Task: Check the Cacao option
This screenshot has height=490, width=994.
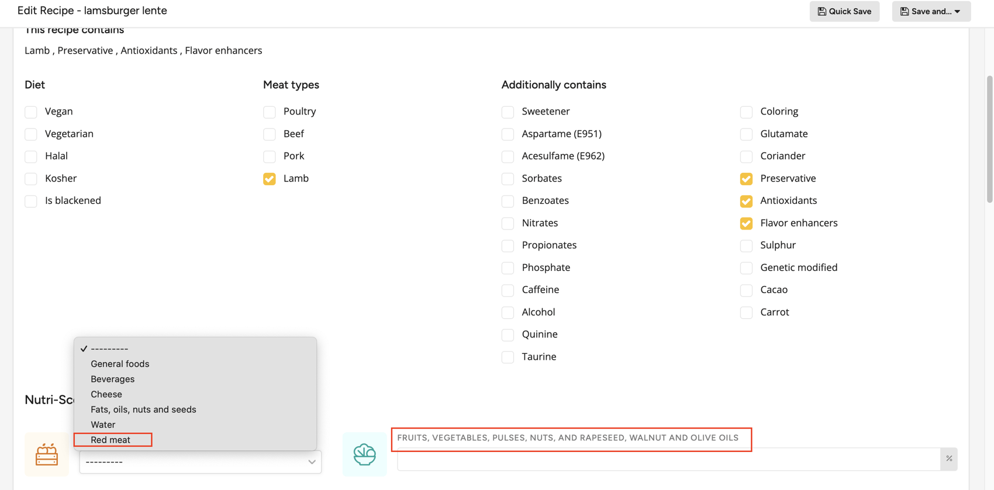Action: [746, 290]
